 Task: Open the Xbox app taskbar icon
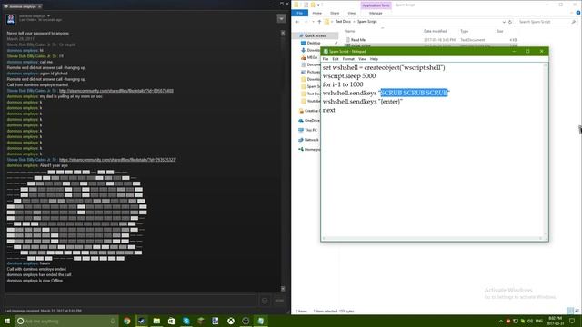pyautogui.click(x=230, y=321)
